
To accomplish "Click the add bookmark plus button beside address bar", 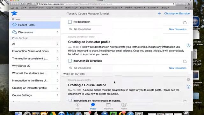I will click(x=34, y=4).
